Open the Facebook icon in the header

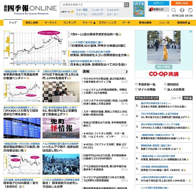182,10
